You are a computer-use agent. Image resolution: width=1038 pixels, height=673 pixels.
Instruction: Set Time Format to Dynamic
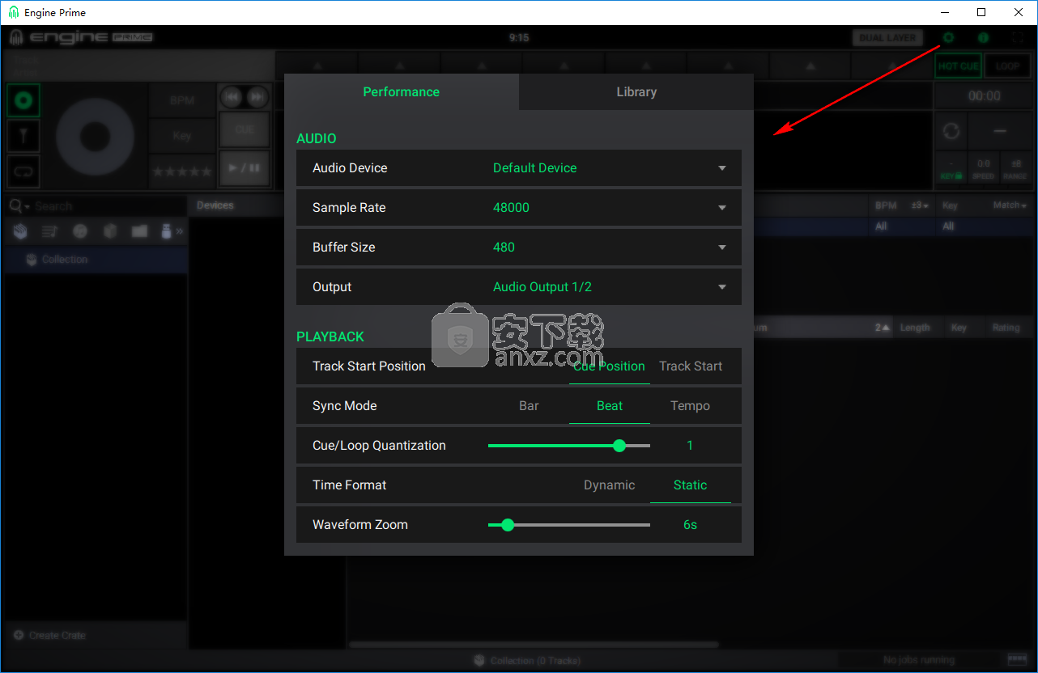[610, 485]
